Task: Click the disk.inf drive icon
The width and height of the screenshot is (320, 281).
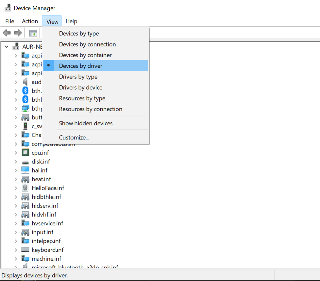Action: coord(25,162)
